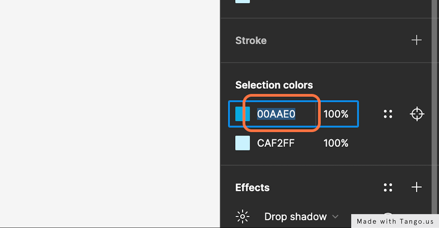The image size is (439, 228).
Task: Click the target icon to select matching colors
Action: (x=417, y=114)
